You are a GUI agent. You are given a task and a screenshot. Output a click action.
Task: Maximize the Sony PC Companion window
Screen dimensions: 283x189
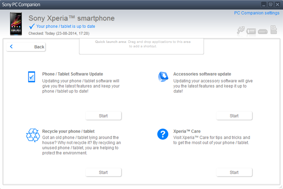coord(271,5)
